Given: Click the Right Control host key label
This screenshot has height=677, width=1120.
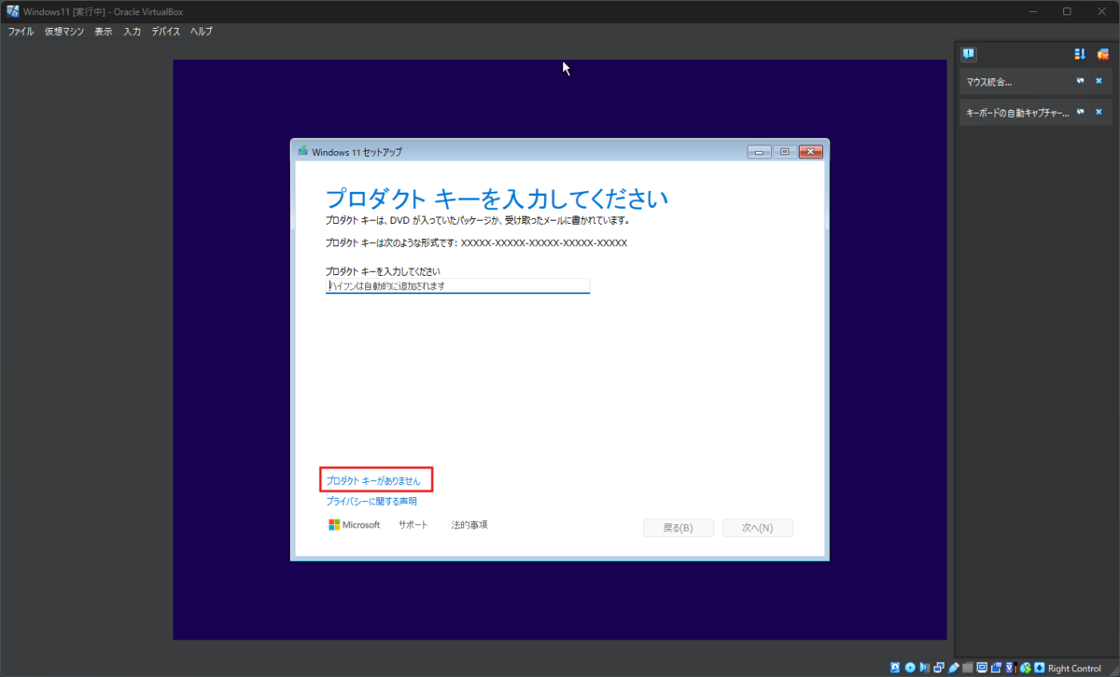Looking at the screenshot, I should click(x=1074, y=668).
